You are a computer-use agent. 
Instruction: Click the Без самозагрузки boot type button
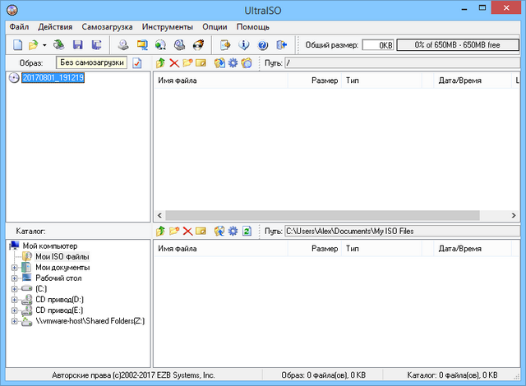tap(92, 62)
